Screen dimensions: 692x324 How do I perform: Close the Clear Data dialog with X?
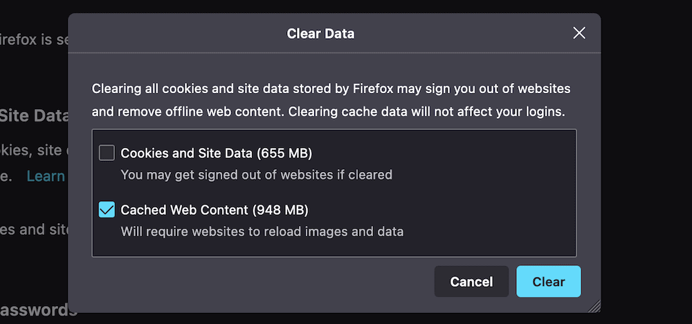(x=579, y=33)
